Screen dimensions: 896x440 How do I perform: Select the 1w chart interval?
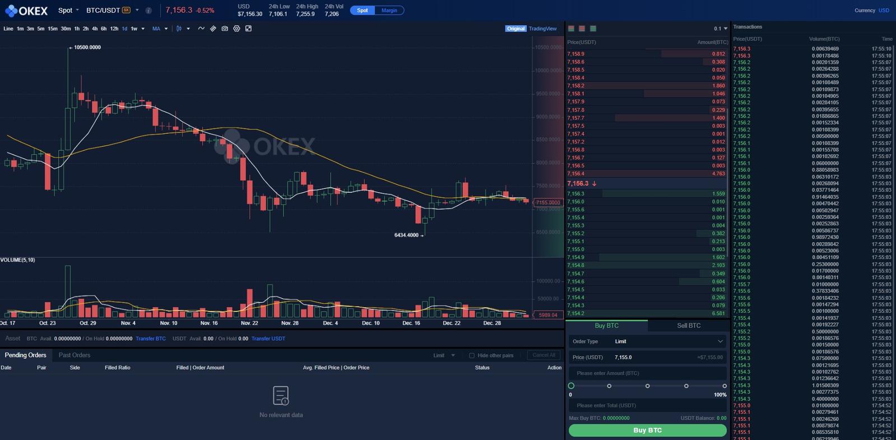(x=134, y=29)
